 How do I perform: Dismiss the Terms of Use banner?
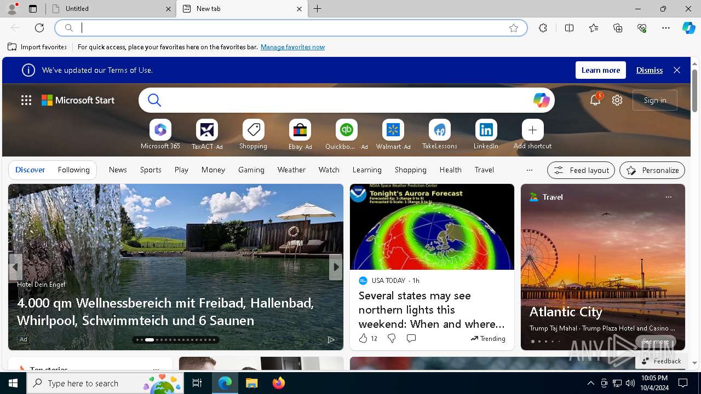tap(650, 70)
